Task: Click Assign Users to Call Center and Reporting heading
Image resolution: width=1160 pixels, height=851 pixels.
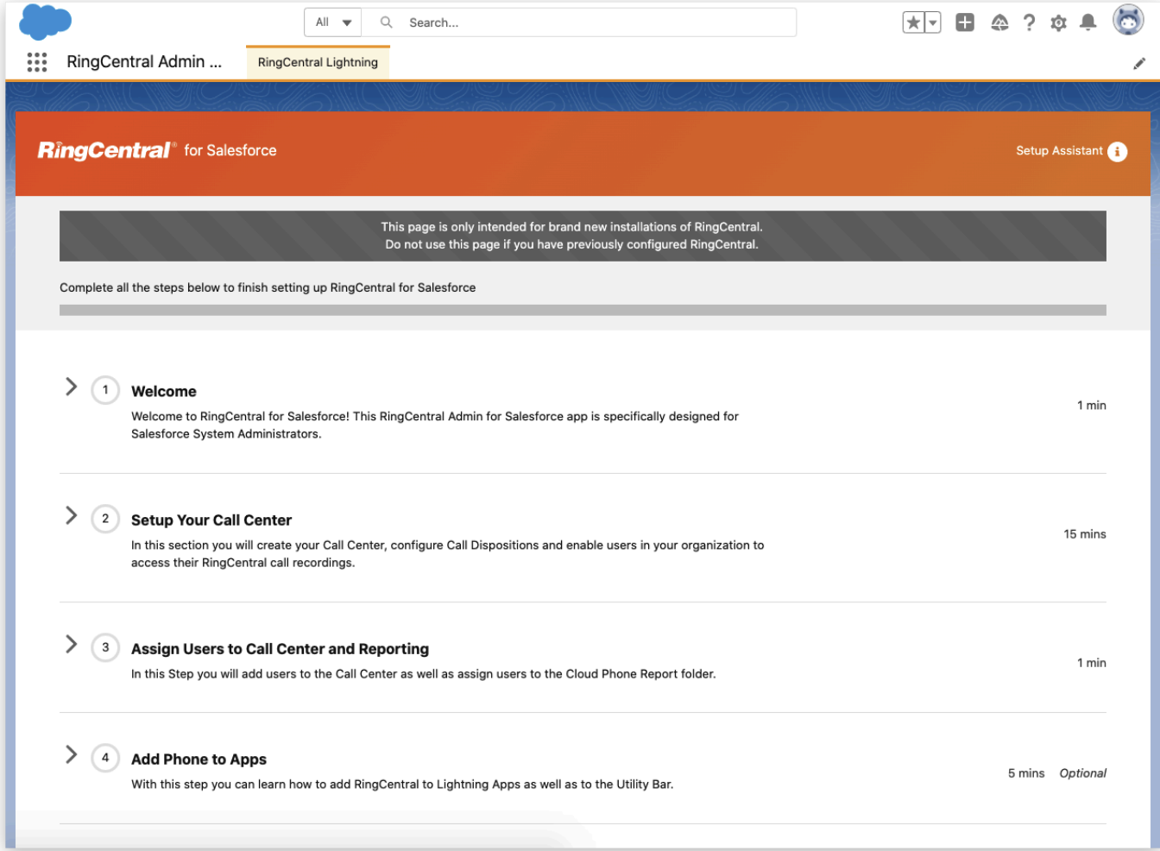Action: click(x=280, y=649)
